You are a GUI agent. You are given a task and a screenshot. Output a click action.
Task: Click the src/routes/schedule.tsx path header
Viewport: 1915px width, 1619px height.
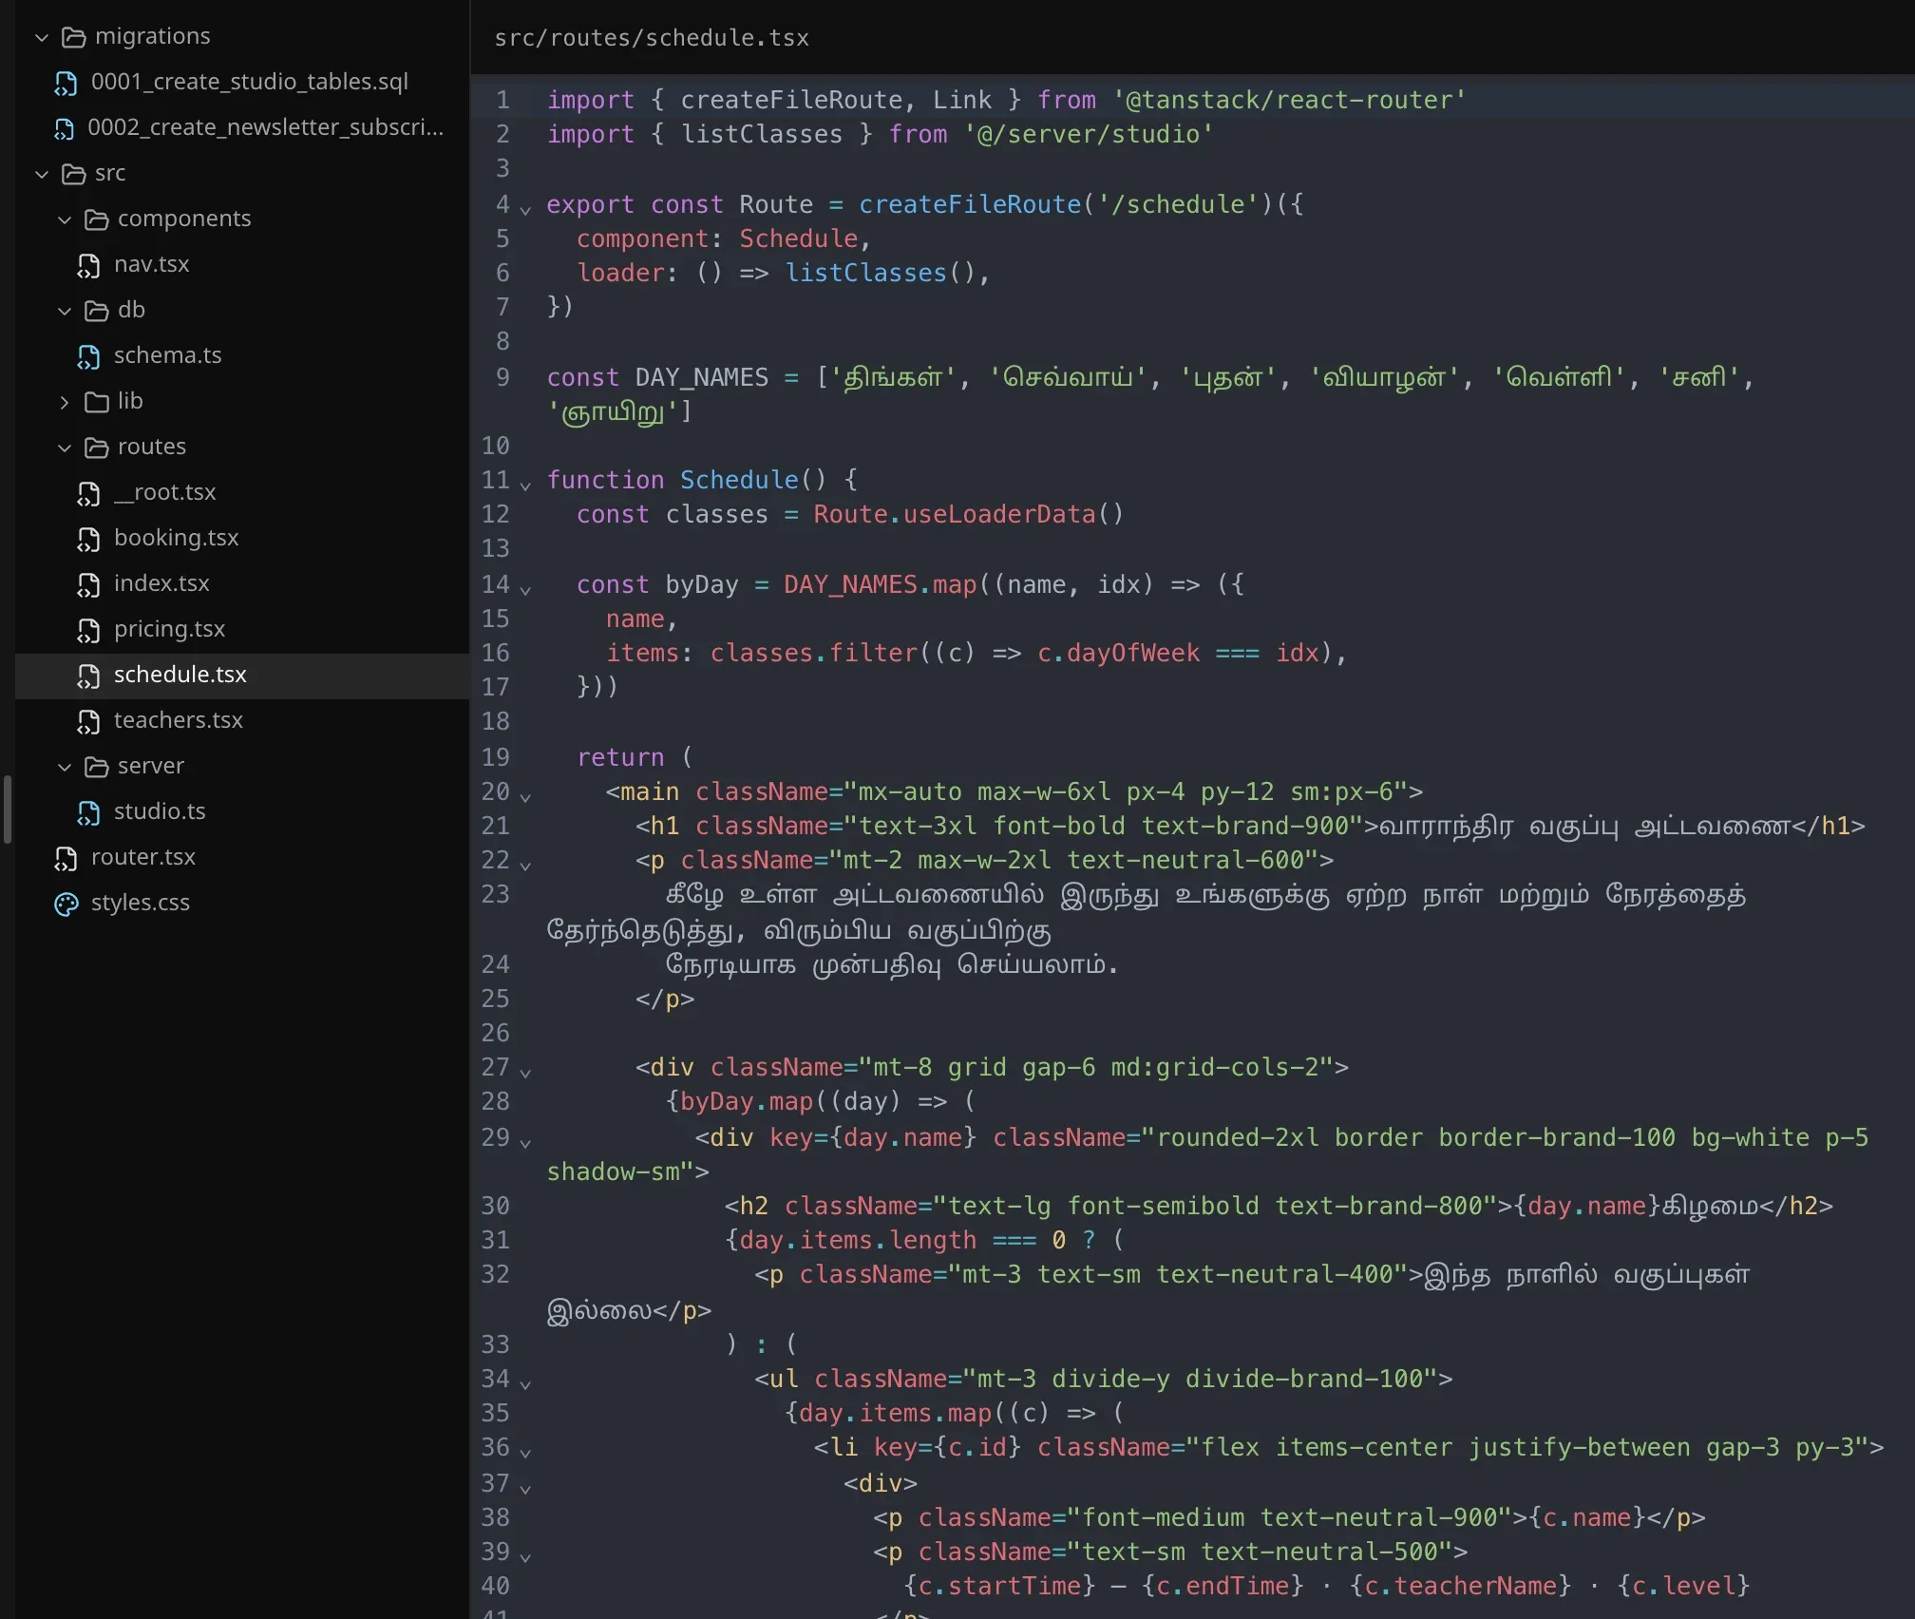coord(652,38)
